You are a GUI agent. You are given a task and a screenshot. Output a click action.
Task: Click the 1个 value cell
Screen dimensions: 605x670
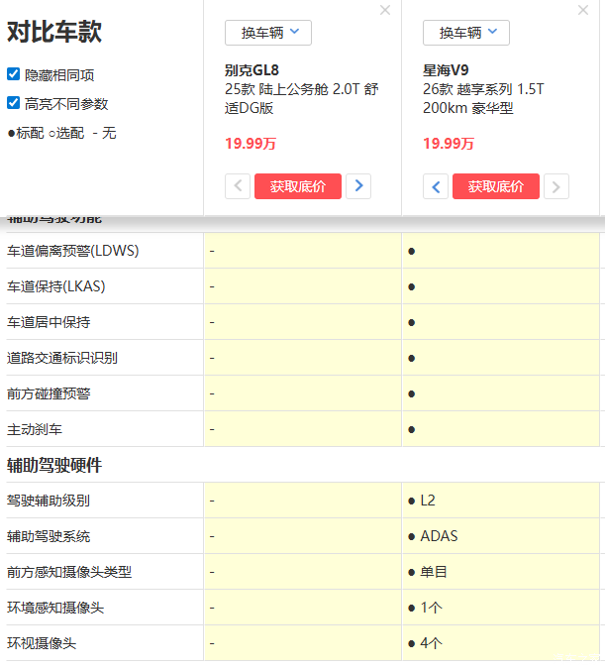click(x=500, y=608)
